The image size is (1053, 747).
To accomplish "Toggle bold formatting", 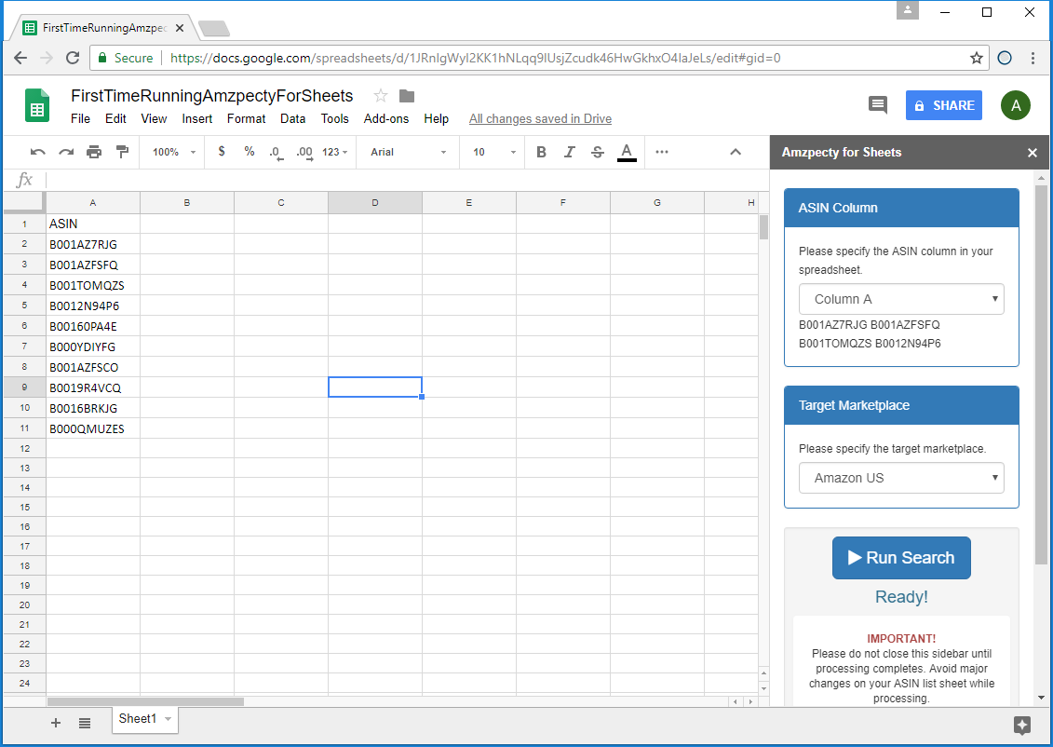I will 541,152.
